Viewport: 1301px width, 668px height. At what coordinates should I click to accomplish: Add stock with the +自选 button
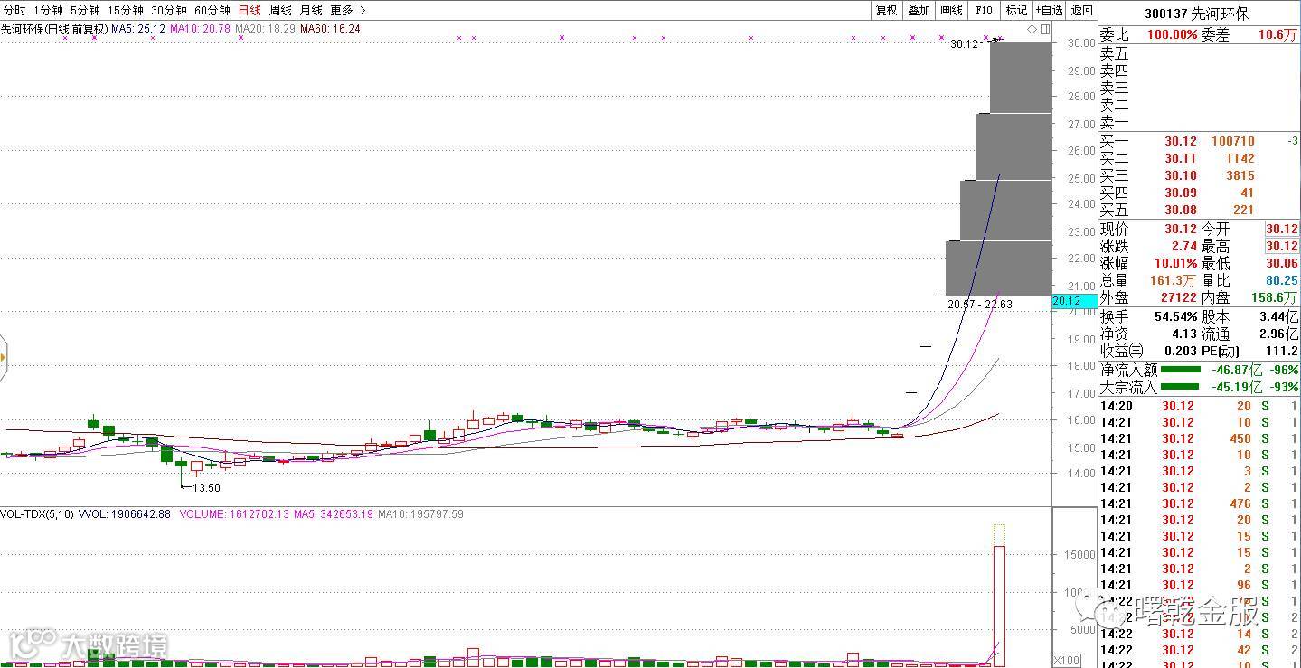tap(1049, 10)
